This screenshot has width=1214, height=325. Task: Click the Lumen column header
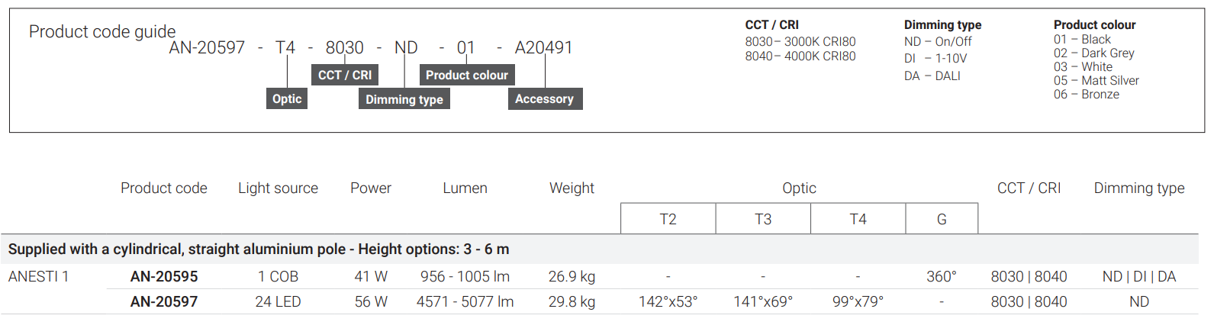tap(465, 188)
